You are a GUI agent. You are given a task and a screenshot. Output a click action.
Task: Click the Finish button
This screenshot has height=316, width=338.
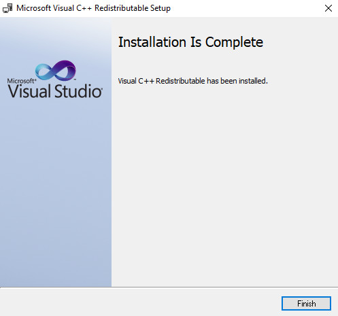(306, 303)
